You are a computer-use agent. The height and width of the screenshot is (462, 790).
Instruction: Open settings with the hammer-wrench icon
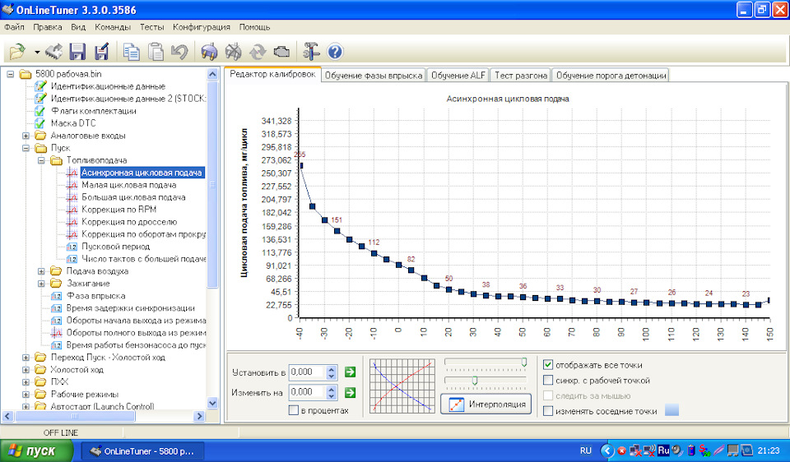[x=311, y=52]
